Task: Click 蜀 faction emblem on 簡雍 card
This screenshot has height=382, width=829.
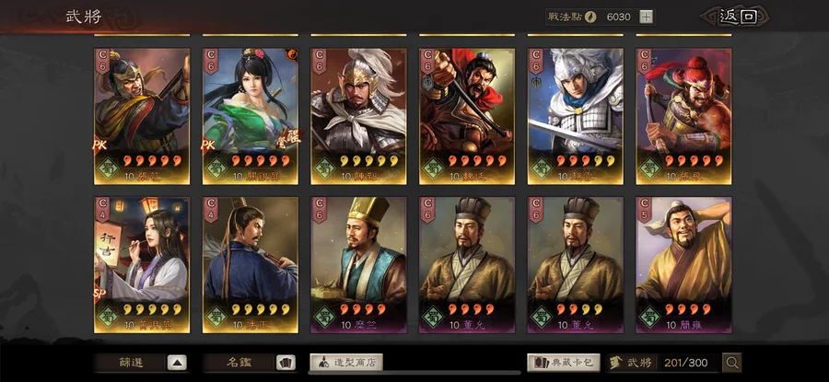Action: (649, 316)
